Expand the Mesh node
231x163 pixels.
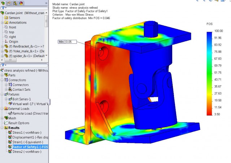pos(2,118)
